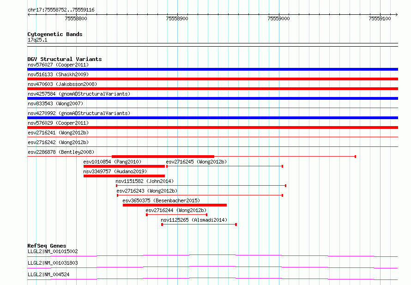
Task: Click the esv2716245 (Wong2012b) variant line
Action: coord(224,166)
